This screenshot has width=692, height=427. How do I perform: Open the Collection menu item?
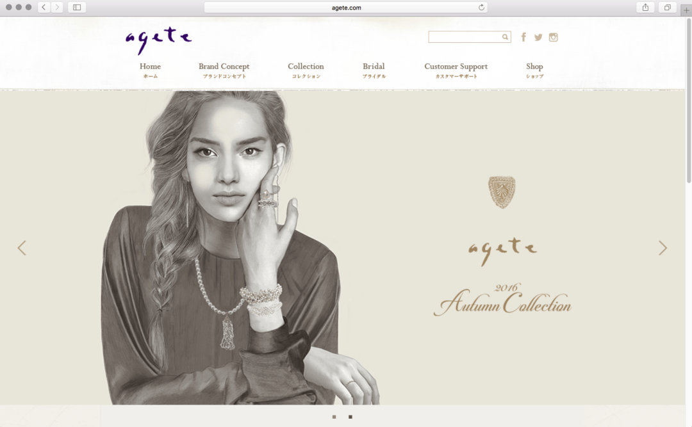click(x=306, y=70)
